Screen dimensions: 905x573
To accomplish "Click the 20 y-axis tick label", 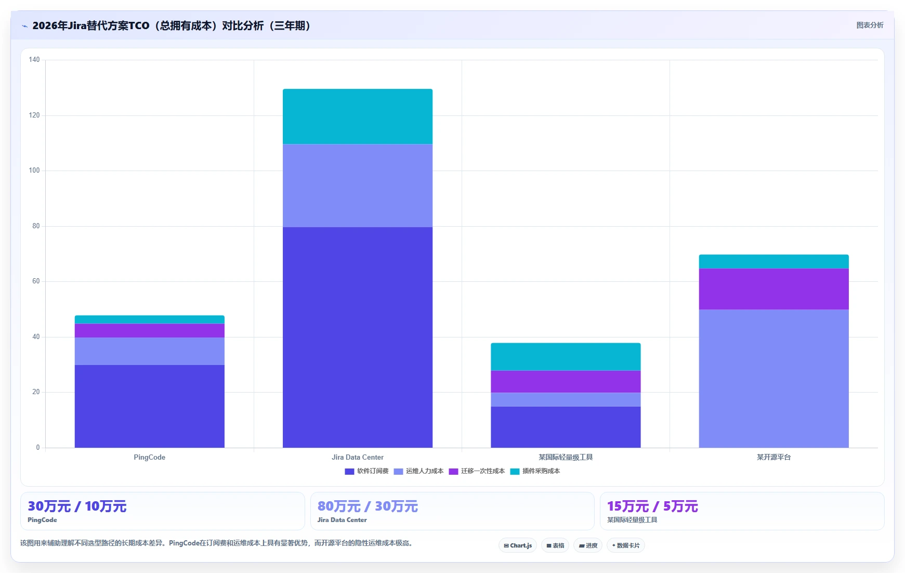I will pos(36,392).
